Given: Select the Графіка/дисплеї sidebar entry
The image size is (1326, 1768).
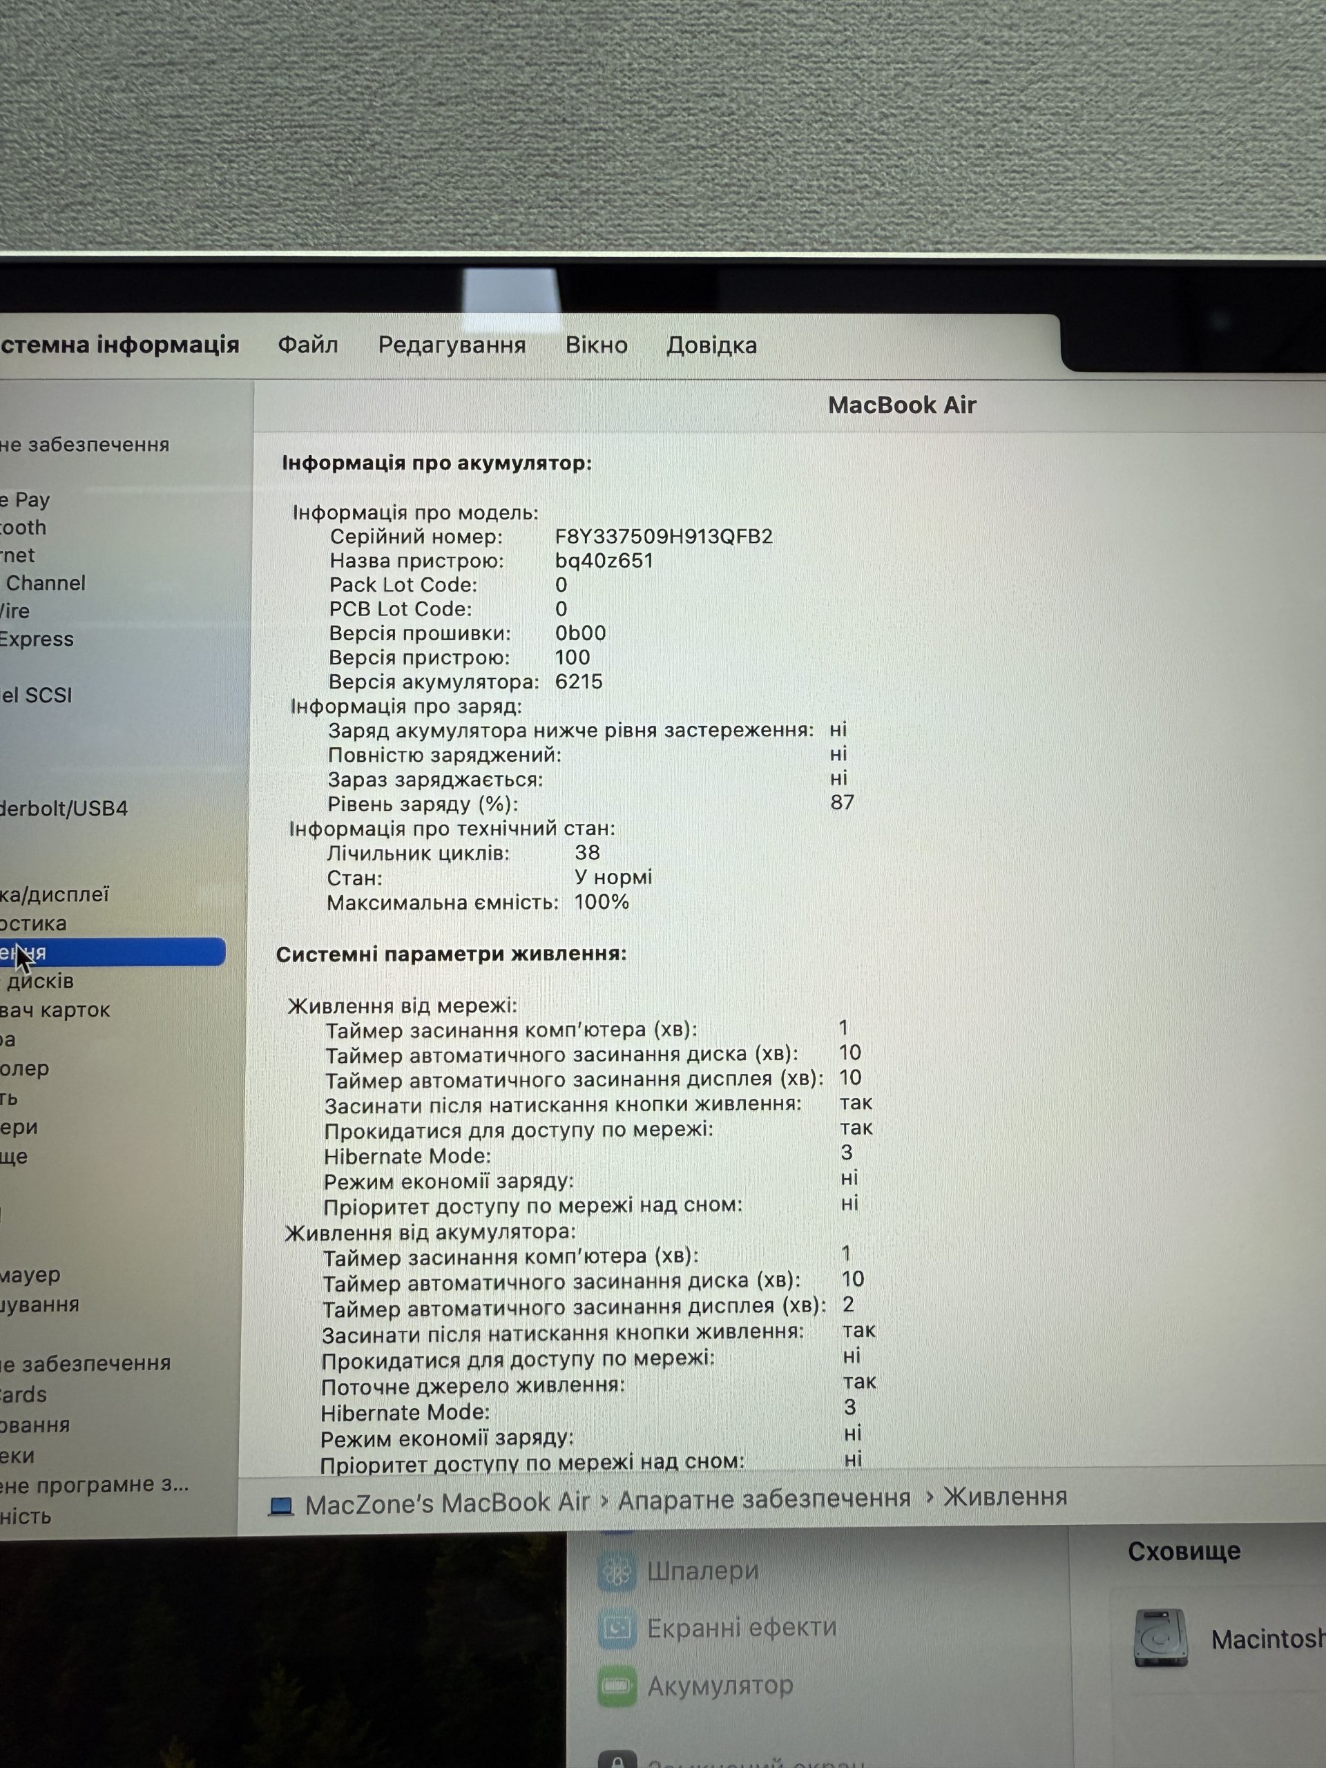Looking at the screenshot, I should coord(55,894).
